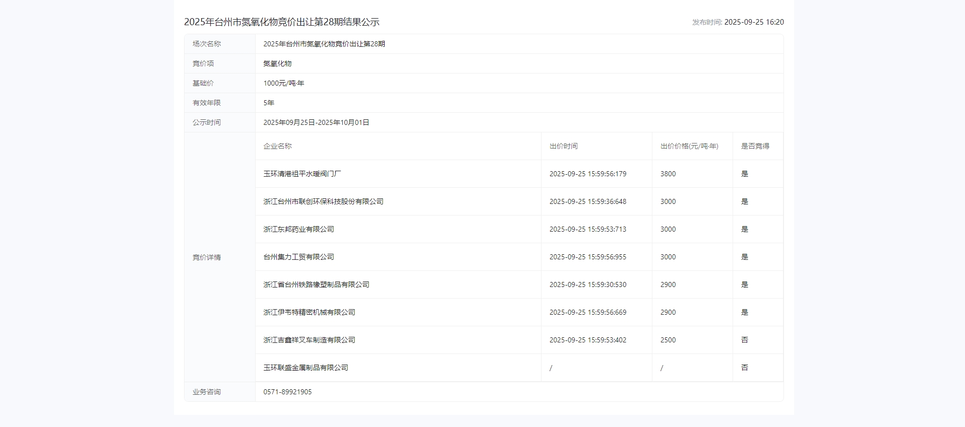Click company name 台州集力工贸有限公司
The width and height of the screenshot is (965, 427).
tap(298, 257)
